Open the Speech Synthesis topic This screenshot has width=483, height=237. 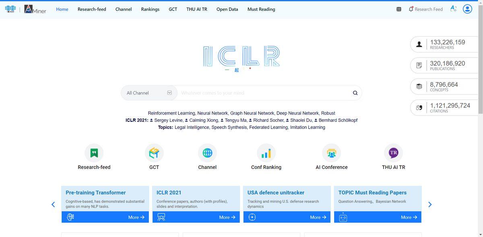229,127
